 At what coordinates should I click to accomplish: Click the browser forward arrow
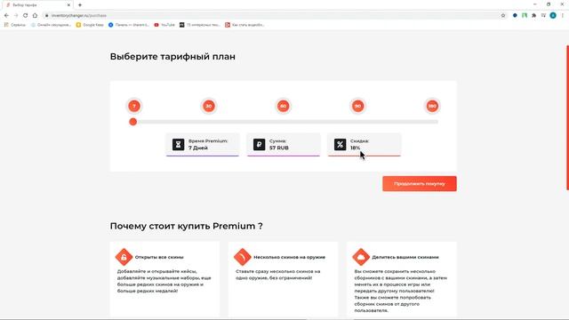click(16, 15)
